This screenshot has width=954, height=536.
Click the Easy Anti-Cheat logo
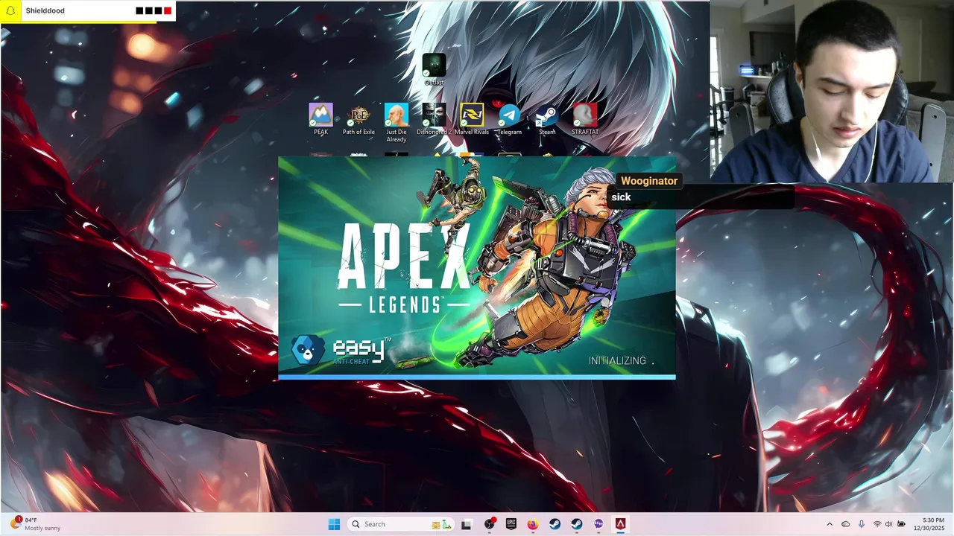click(341, 350)
